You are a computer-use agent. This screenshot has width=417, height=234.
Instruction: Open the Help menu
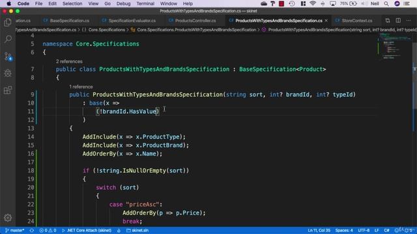pos(188,4)
